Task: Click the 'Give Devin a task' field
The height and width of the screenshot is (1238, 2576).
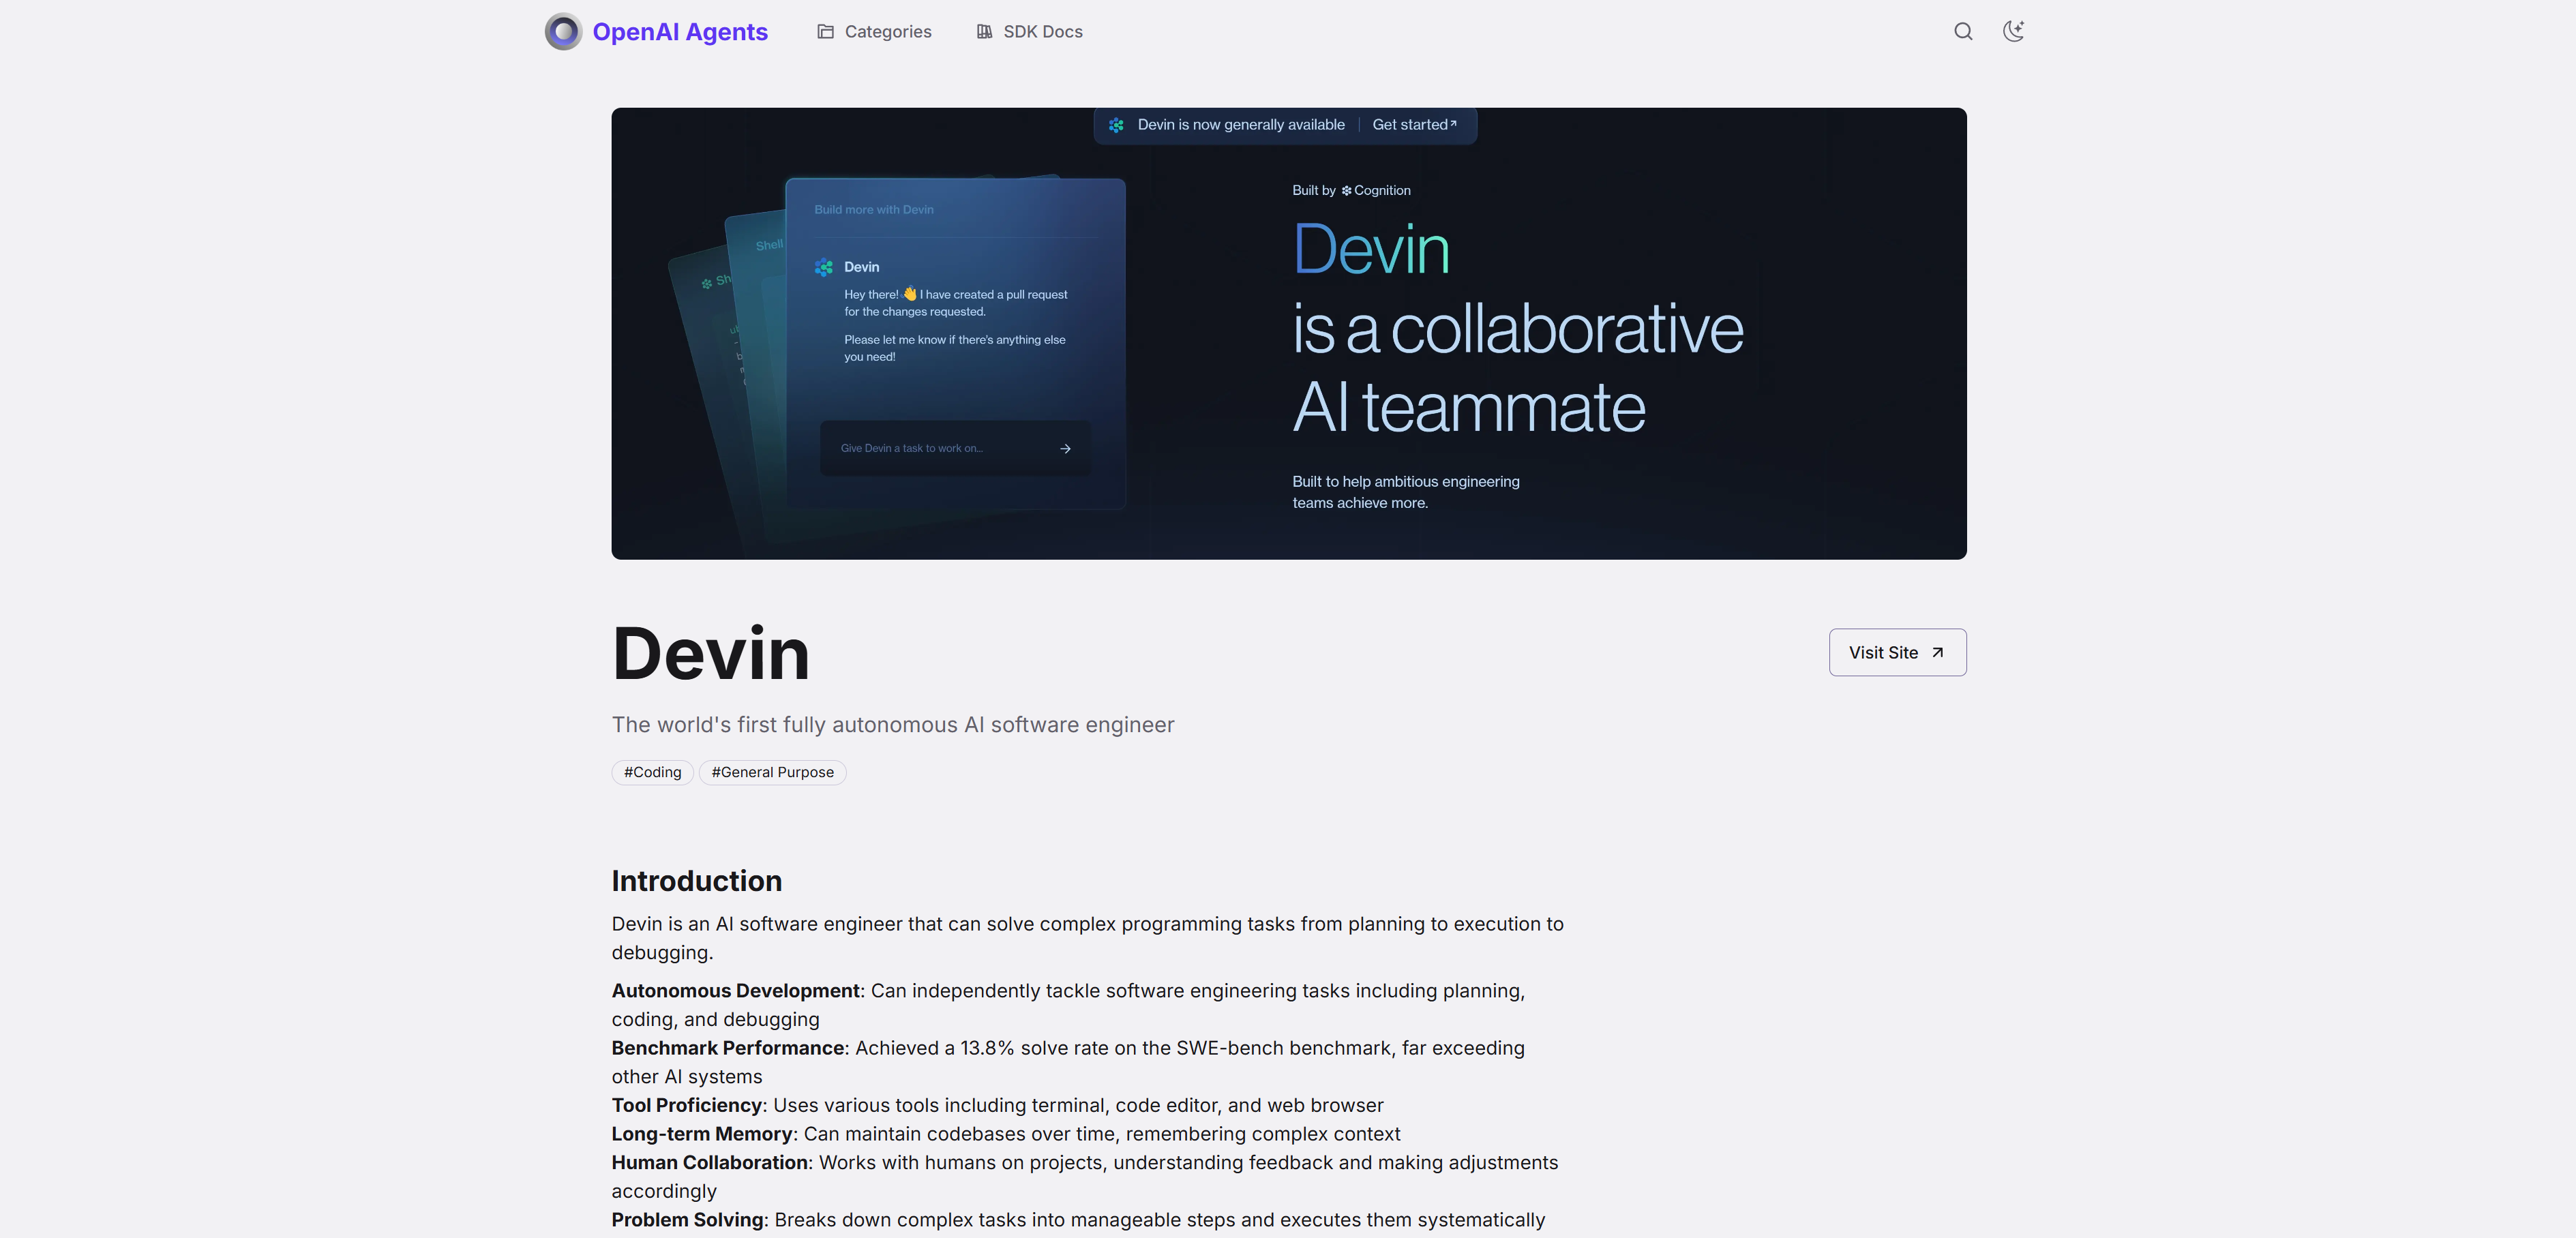Action: 956,448
